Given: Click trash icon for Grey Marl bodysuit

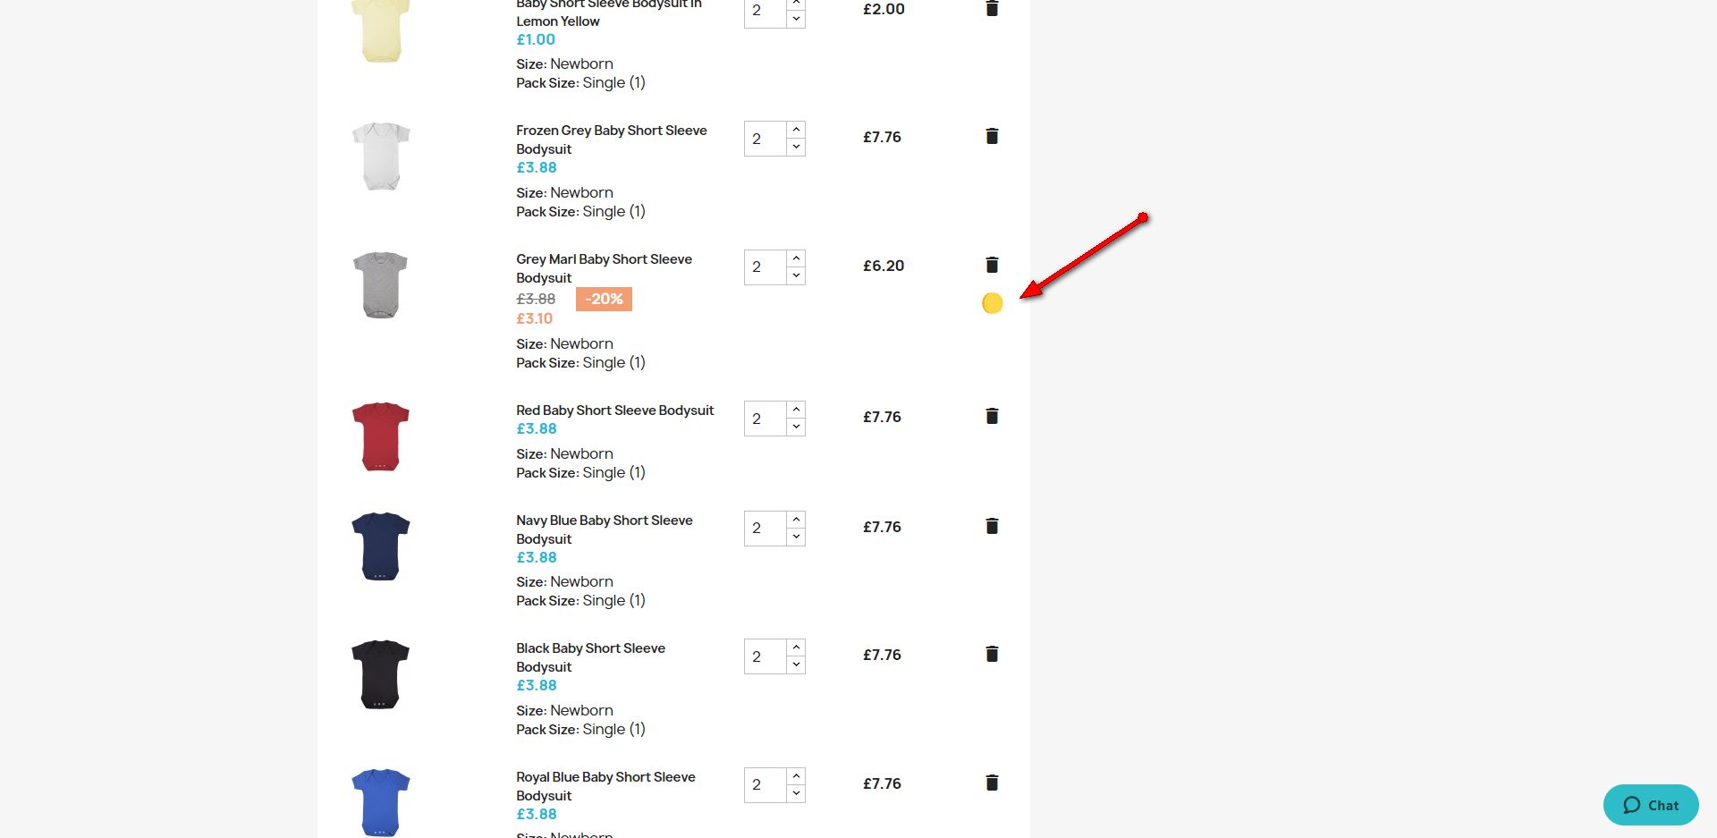Looking at the screenshot, I should click(x=992, y=265).
